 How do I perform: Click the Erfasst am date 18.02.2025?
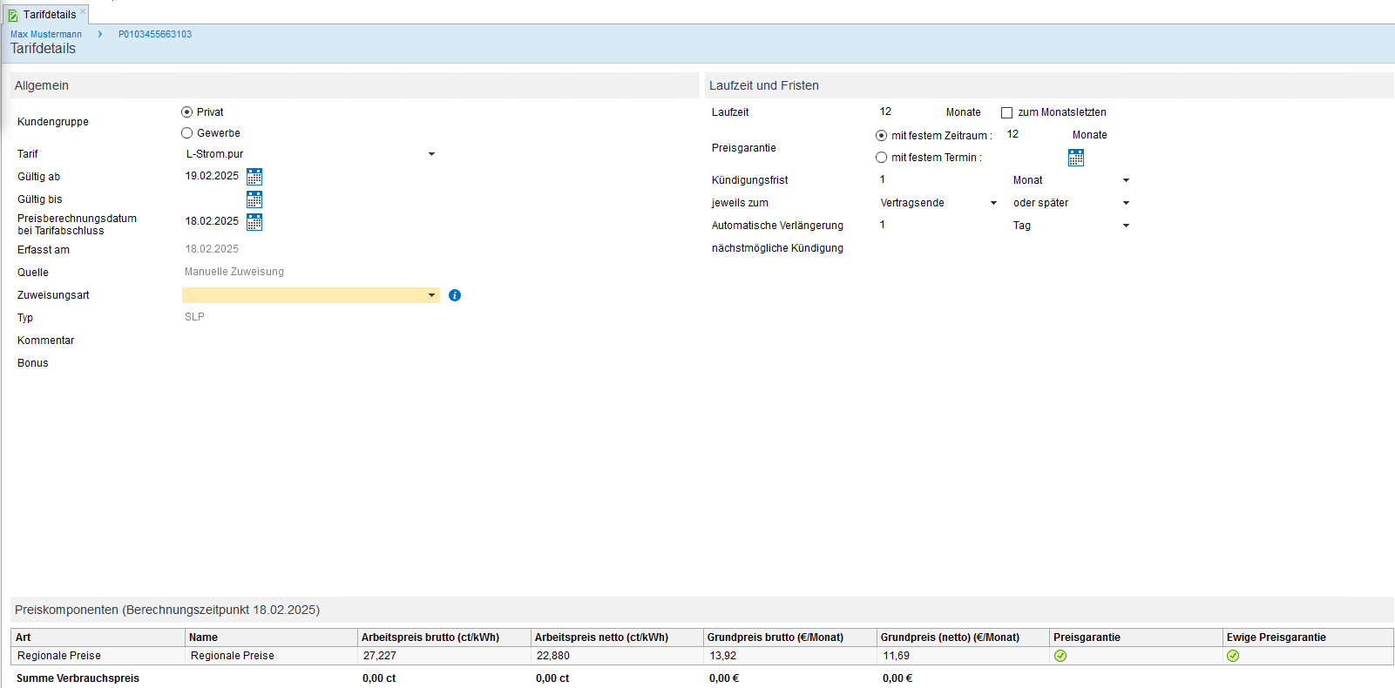click(212, 249)
